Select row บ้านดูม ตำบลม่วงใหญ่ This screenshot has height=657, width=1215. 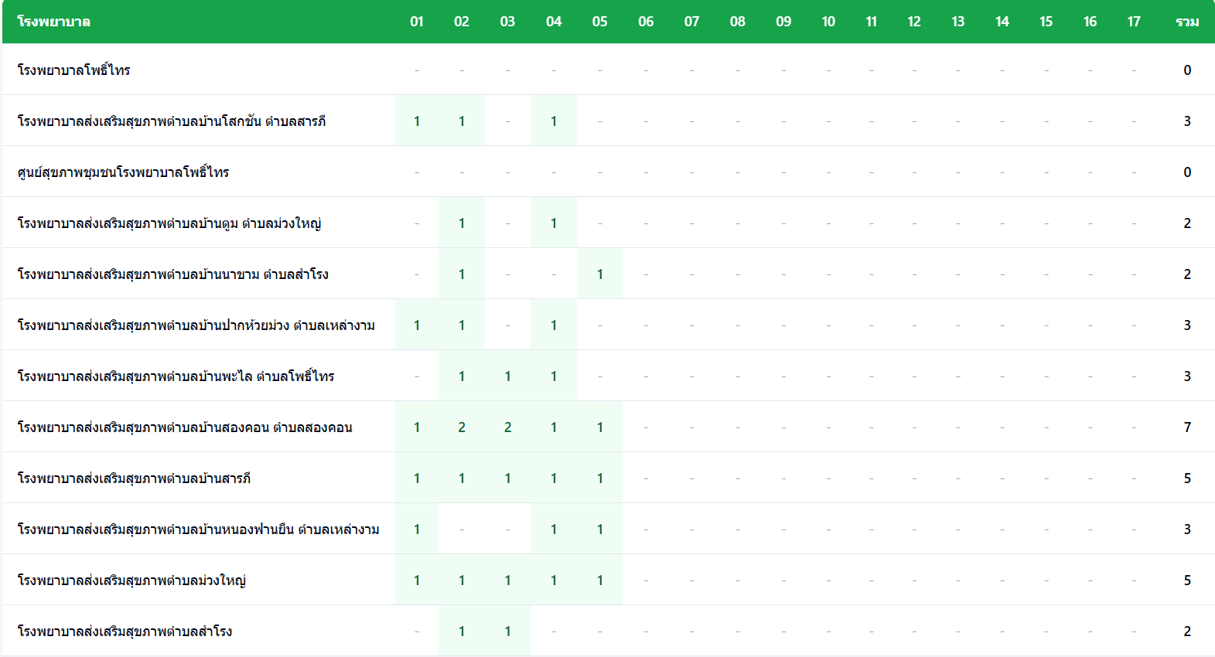(608, 223)
